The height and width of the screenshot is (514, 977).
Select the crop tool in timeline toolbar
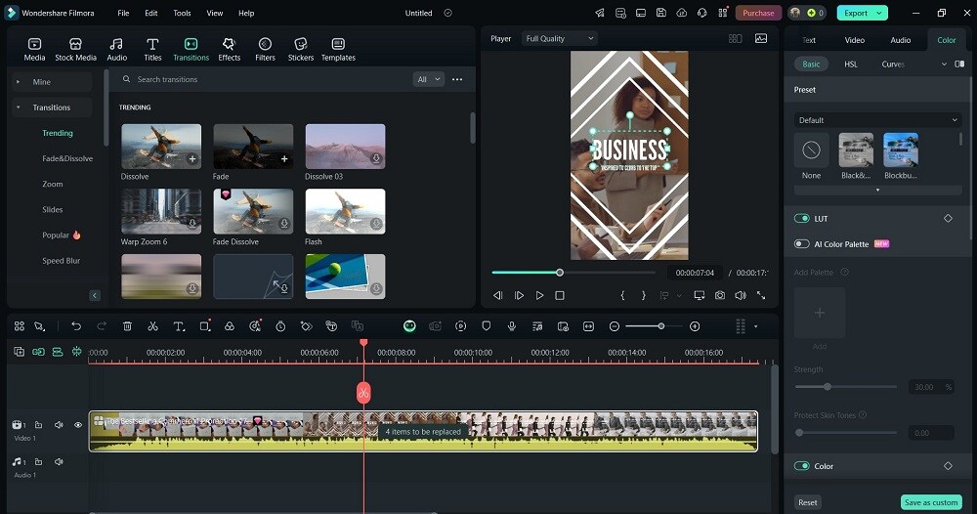click(205, 325)
